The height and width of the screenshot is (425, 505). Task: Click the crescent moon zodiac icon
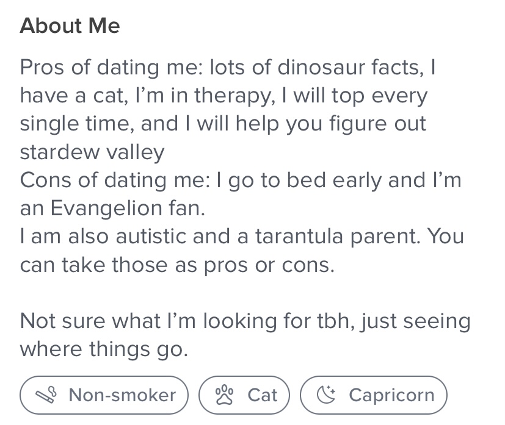pyautogui.click(x=326, y=395)
